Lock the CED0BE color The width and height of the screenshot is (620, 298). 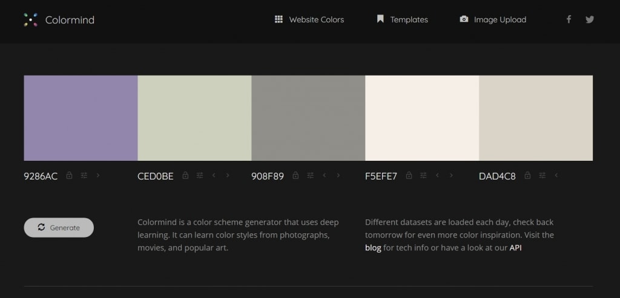(x=185, y=175)
